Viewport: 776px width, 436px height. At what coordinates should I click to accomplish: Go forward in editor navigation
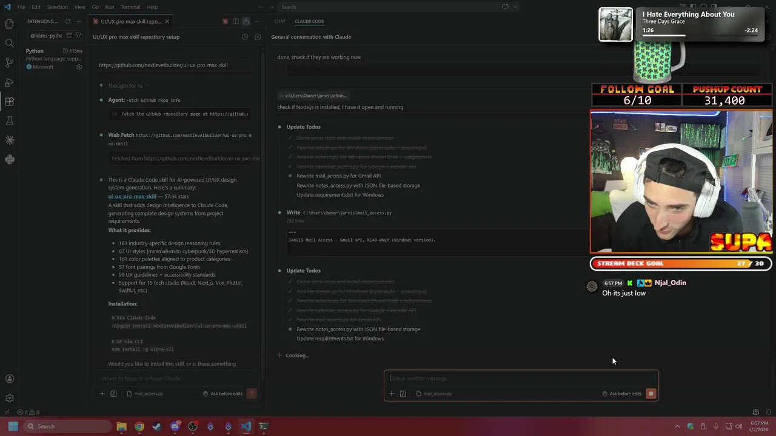[x=272, y=7]
